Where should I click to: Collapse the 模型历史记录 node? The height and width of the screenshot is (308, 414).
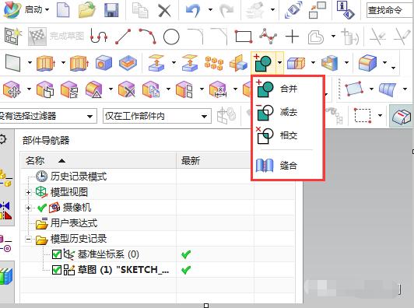[x=29, y=240]
